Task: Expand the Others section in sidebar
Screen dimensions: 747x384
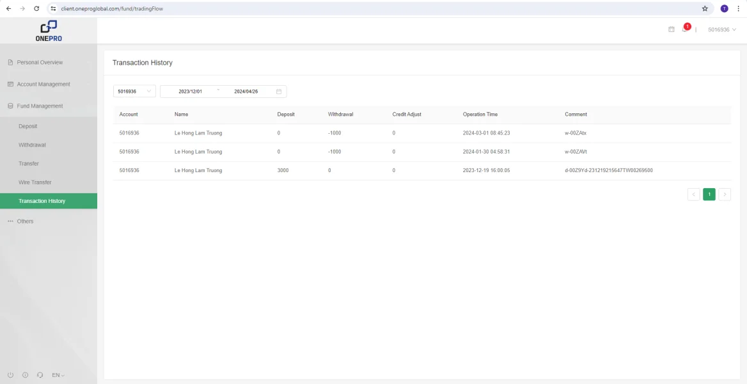Action: click(25, 221)
